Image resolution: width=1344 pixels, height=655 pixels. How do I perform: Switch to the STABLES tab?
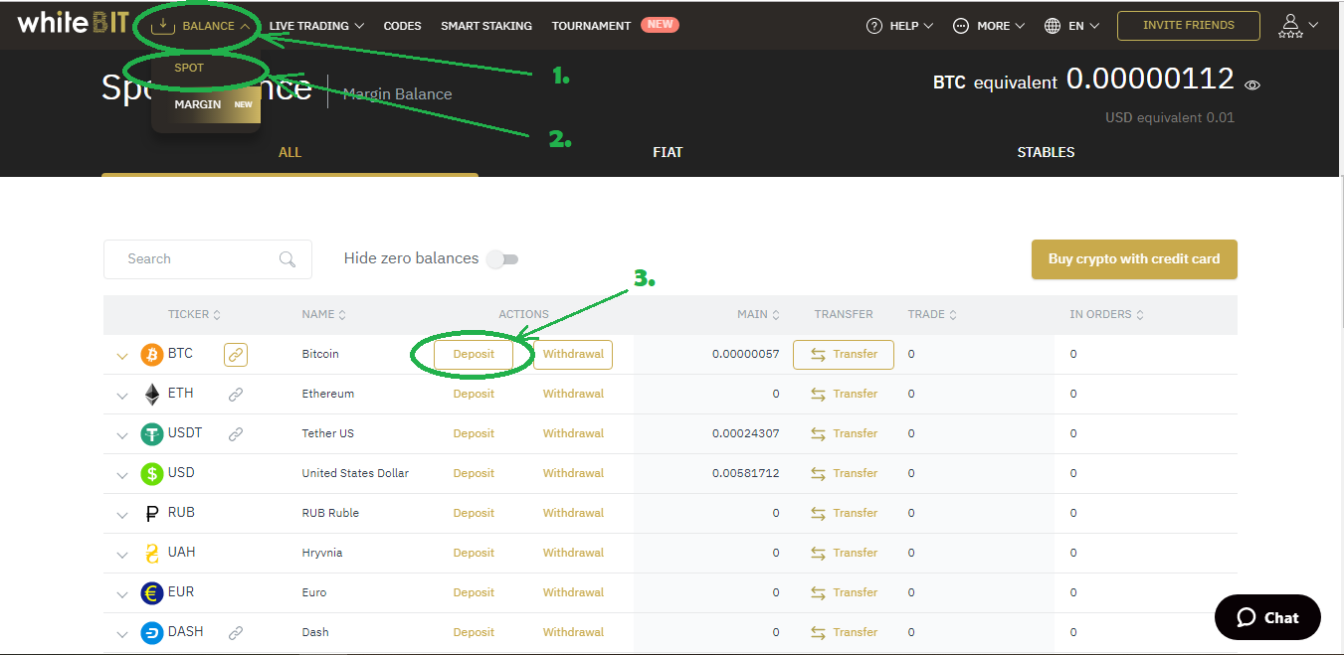[1046, 152]
